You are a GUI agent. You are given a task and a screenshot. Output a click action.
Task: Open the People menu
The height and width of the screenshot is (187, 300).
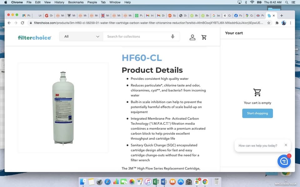pos(92,2)
